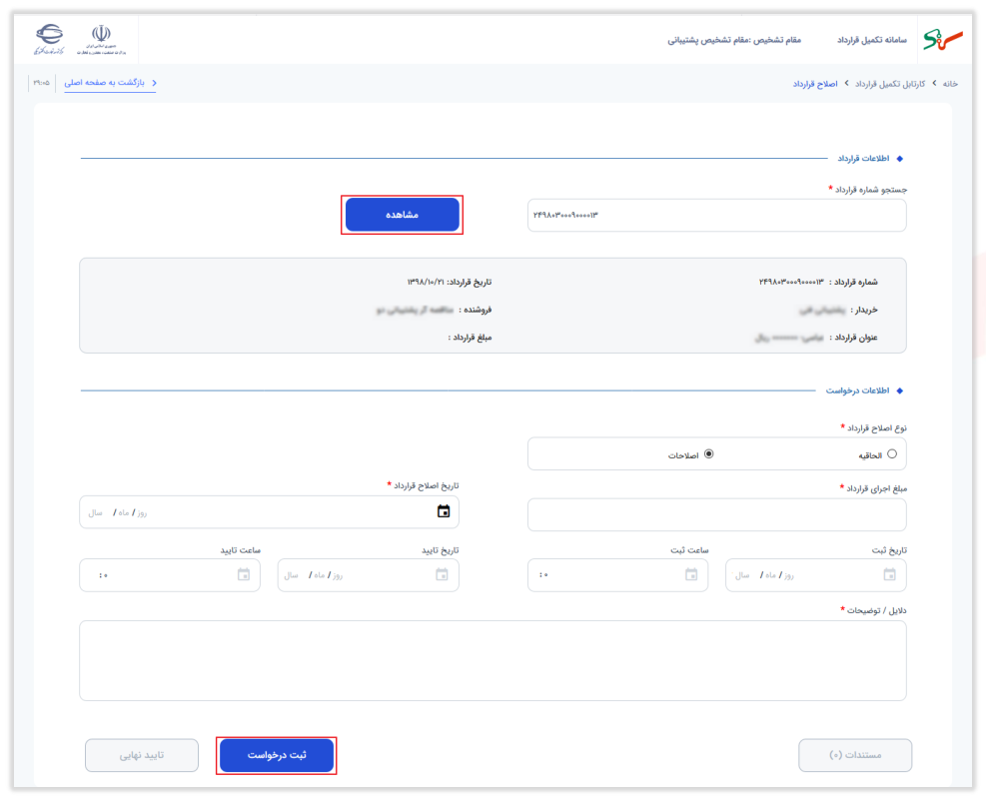The height and width of the screenshot is (801, 986).
Task: Click the مقام تشخیص پشتیبانی header text
Action: coord(734,40)
